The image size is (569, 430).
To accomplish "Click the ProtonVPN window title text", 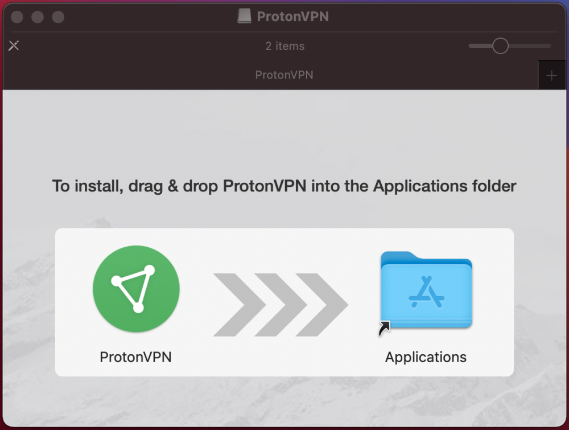I will (x=293, y=17).
